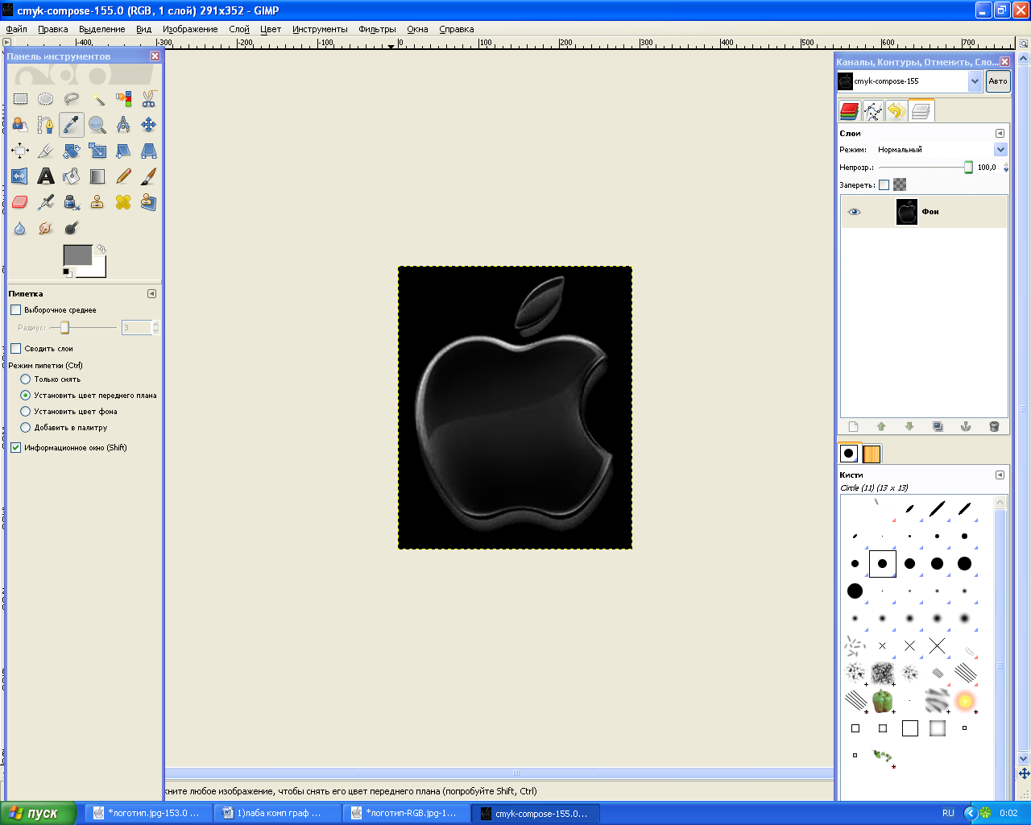Choose 'Только снять' radio option
Image resolution: width=1031 pixels, height=825 pixels.
click(x=25, y=379)
